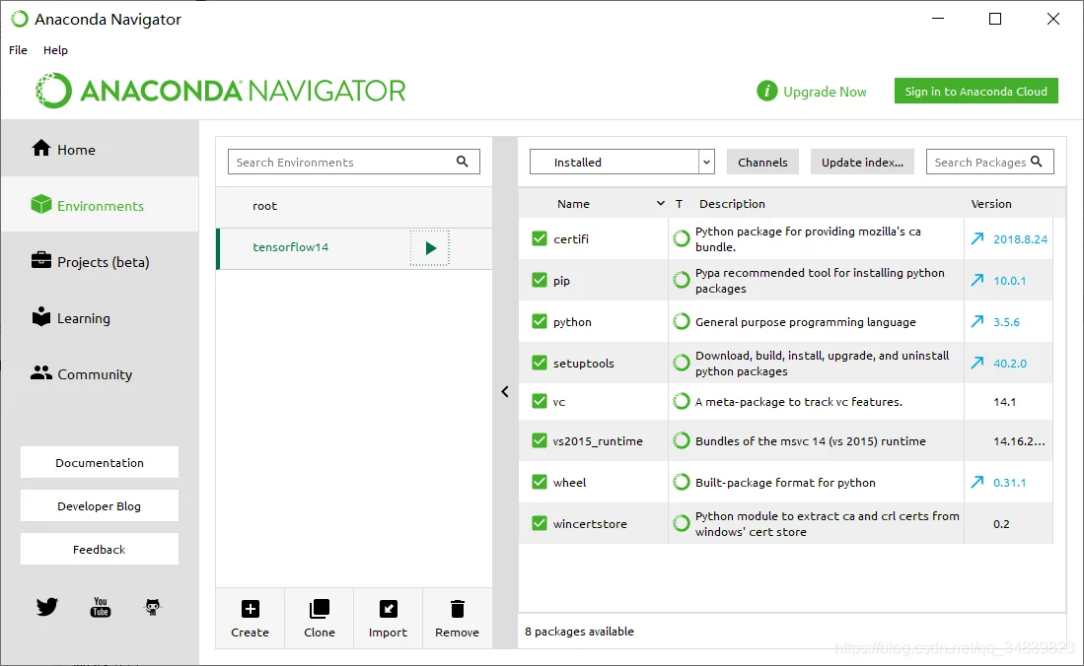This screenshot has width=1084, height=666.
Task: Click the Update index button
Action: pyautogui.click(x=862, y=162)
